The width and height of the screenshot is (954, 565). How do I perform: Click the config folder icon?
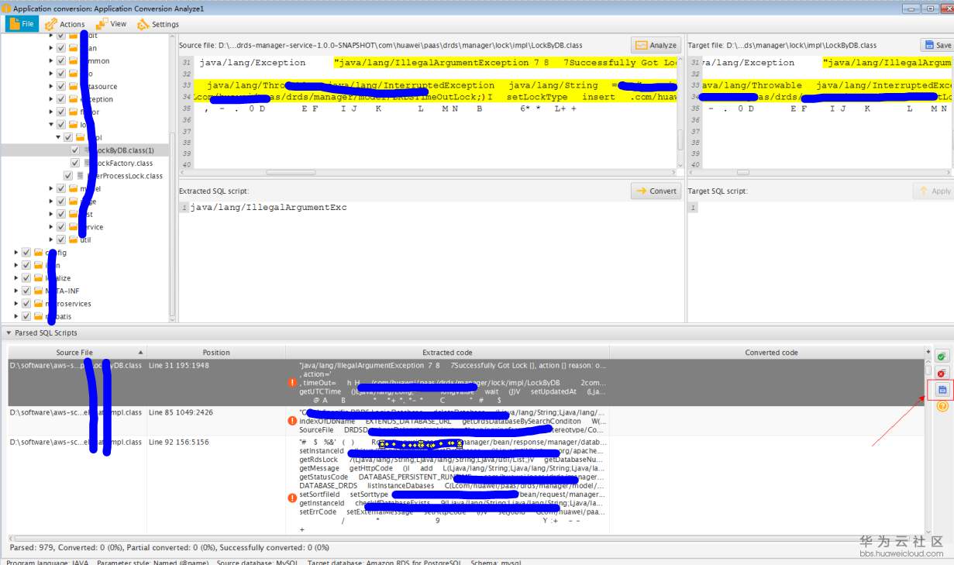tap(39, 253)
